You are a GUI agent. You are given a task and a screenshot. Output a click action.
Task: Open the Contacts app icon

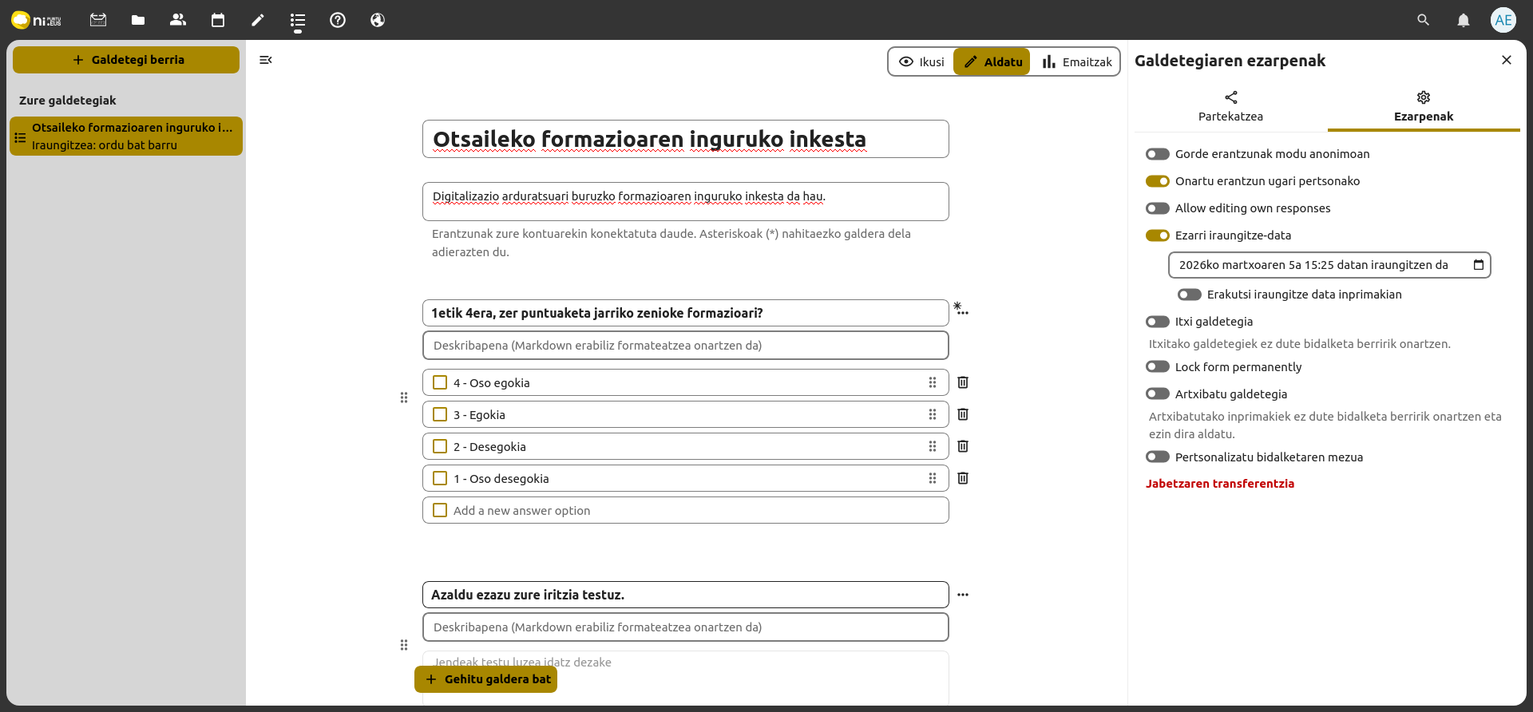(178, 20)
